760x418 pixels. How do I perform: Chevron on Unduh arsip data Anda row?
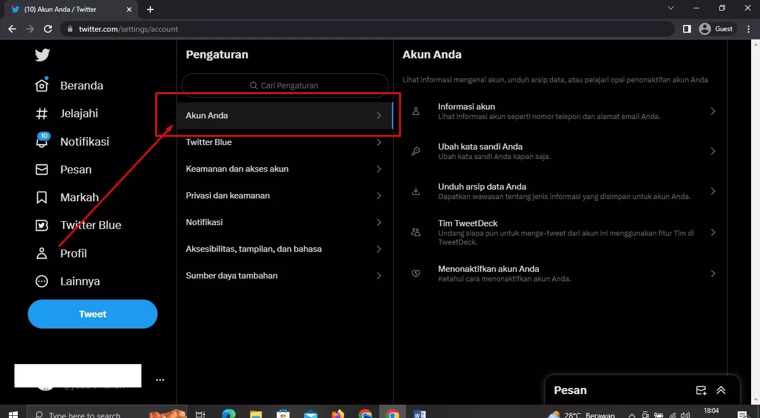[713, 191]
